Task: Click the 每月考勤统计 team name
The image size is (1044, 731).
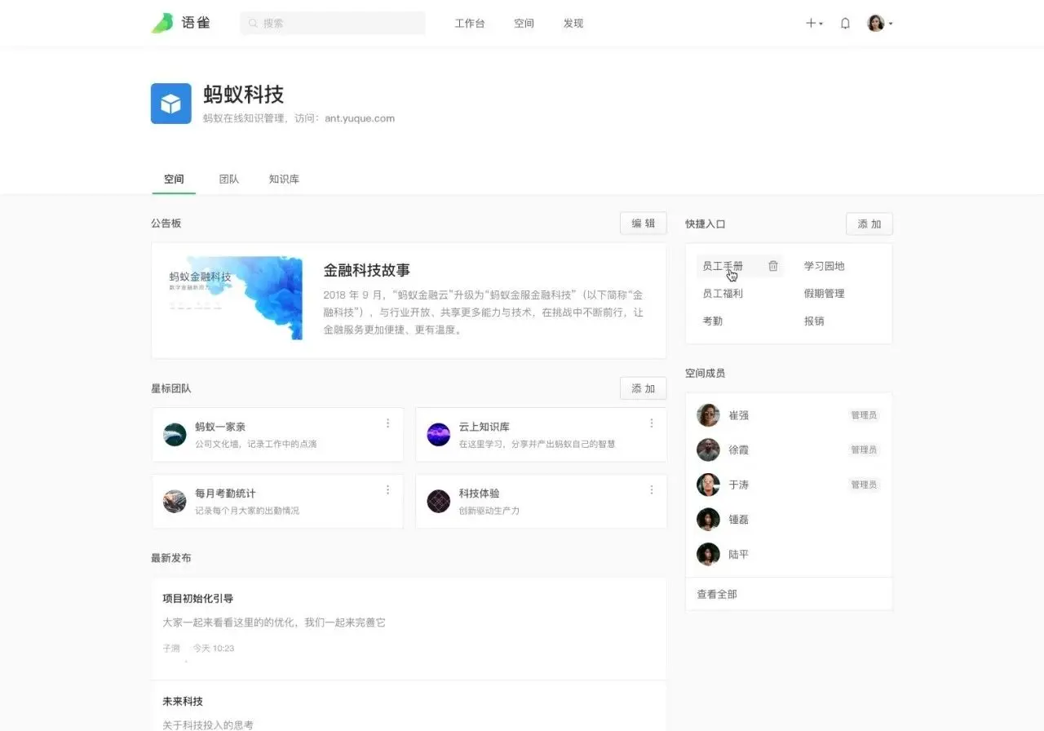Action: [x=225, y=494]
